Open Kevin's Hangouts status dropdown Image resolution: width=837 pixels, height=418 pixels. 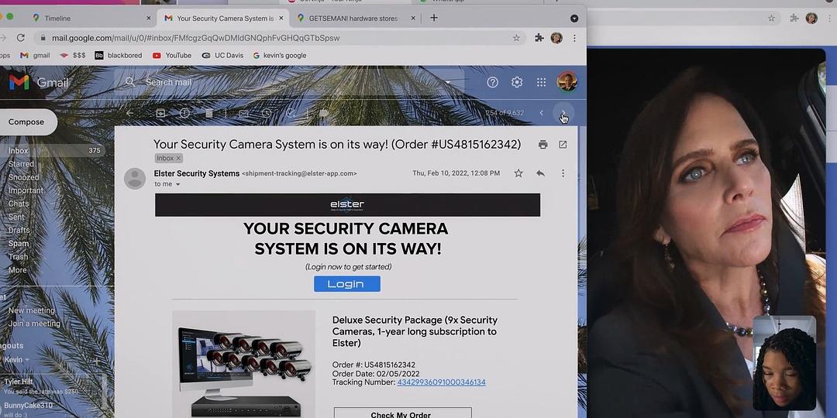[29, 360]
